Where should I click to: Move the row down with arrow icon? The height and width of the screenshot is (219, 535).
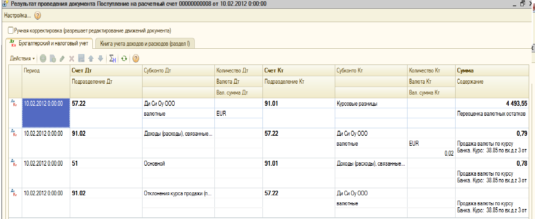click(x=100, y=59)
